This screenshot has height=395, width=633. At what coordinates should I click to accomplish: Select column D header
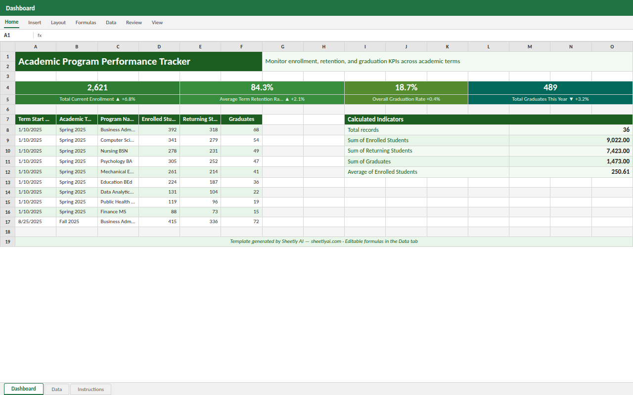159,47
